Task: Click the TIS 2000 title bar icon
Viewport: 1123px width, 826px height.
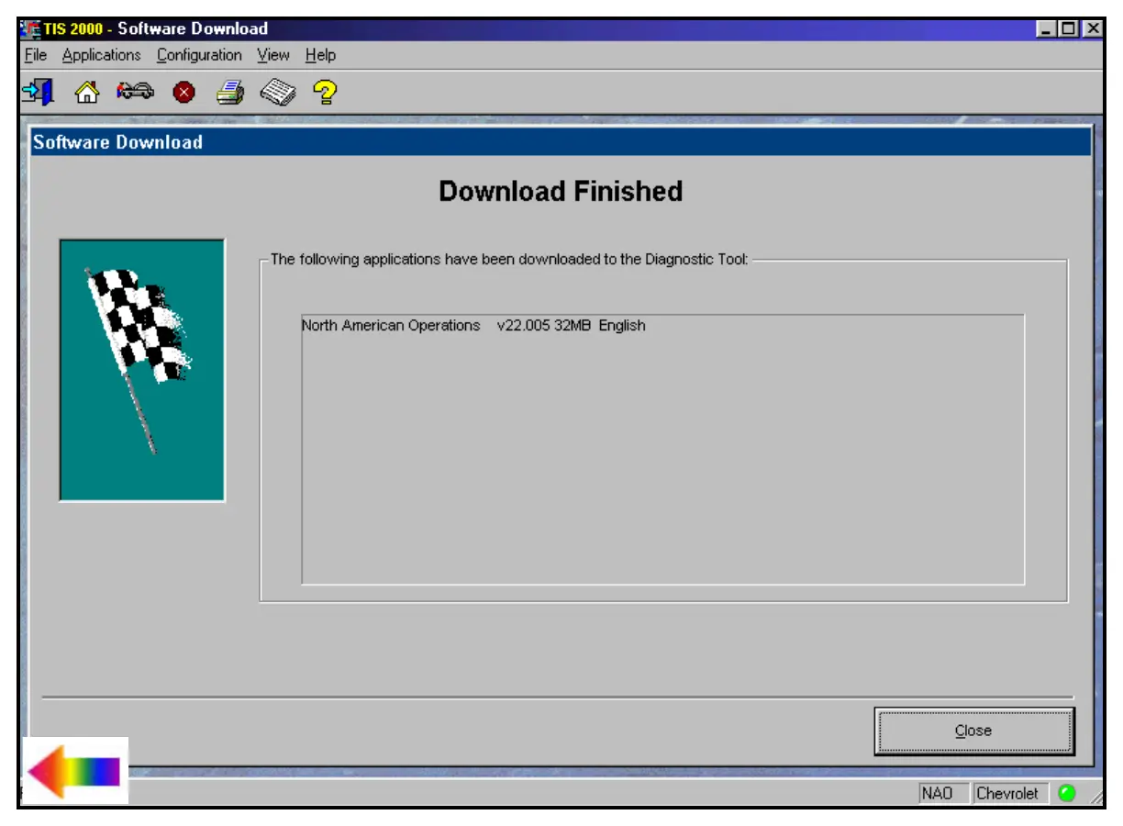Action: point(30,29)
